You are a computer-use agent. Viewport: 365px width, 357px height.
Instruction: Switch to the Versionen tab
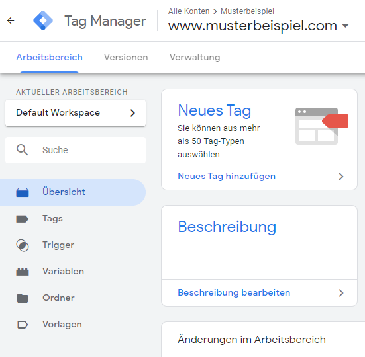point(126,57)
